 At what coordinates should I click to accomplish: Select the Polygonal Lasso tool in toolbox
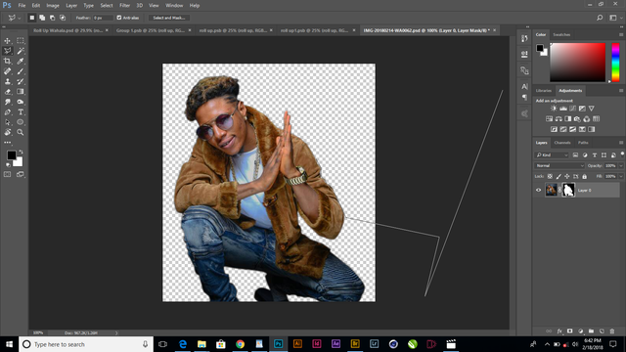(x=7, y=51)
